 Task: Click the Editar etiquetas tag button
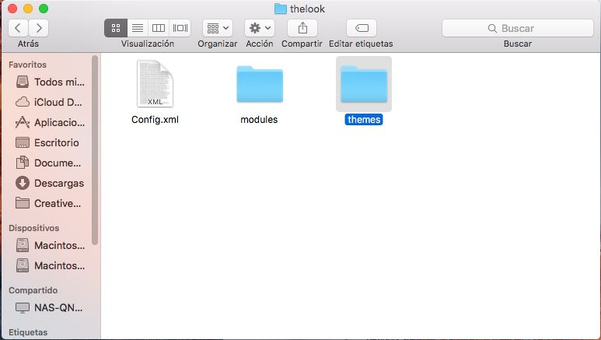point(362,28)
